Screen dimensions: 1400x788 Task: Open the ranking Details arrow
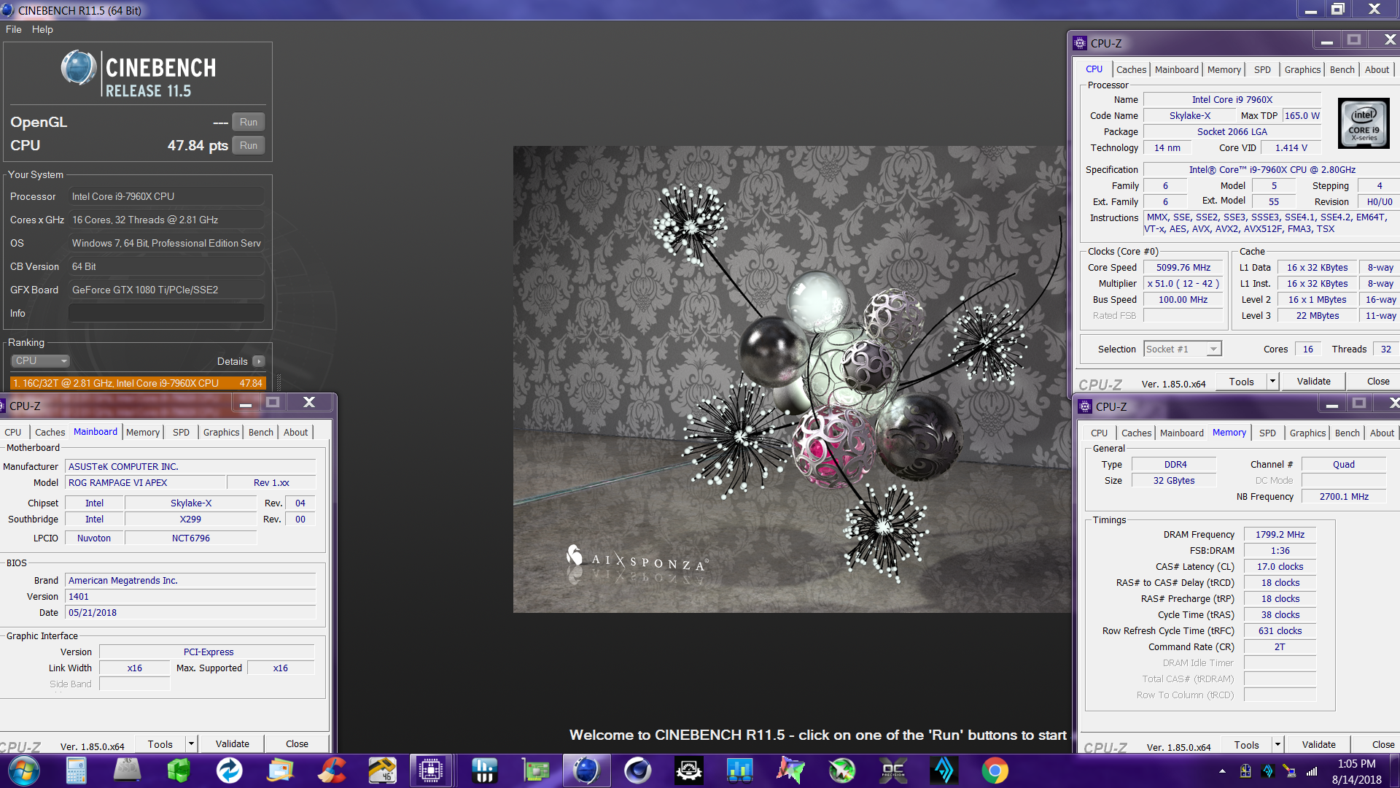(259, 361)
